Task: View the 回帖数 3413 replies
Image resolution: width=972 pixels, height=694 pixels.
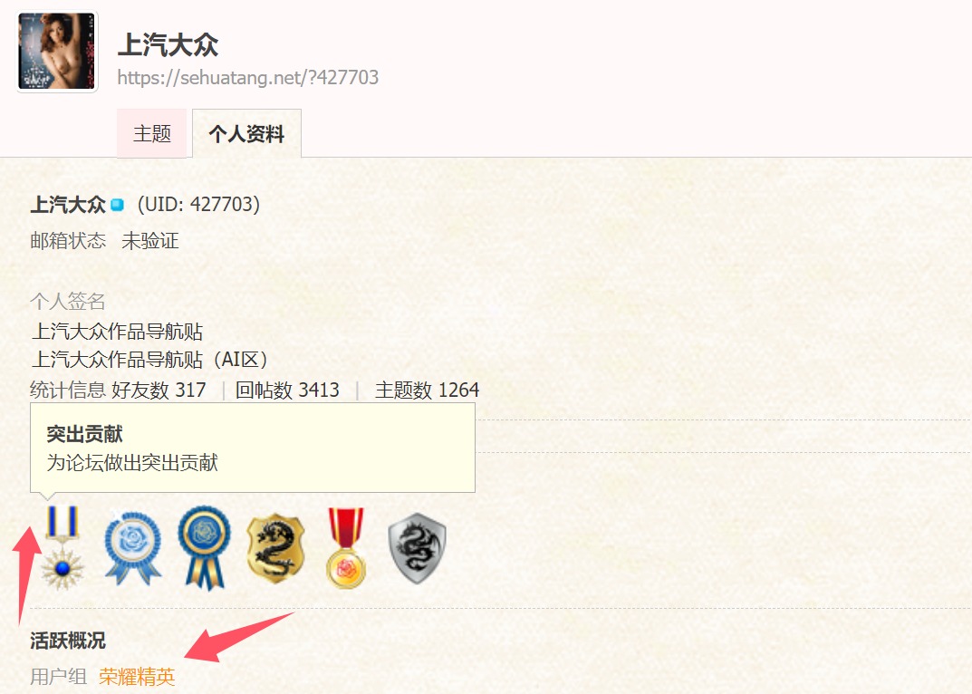Action: (287, 390)
